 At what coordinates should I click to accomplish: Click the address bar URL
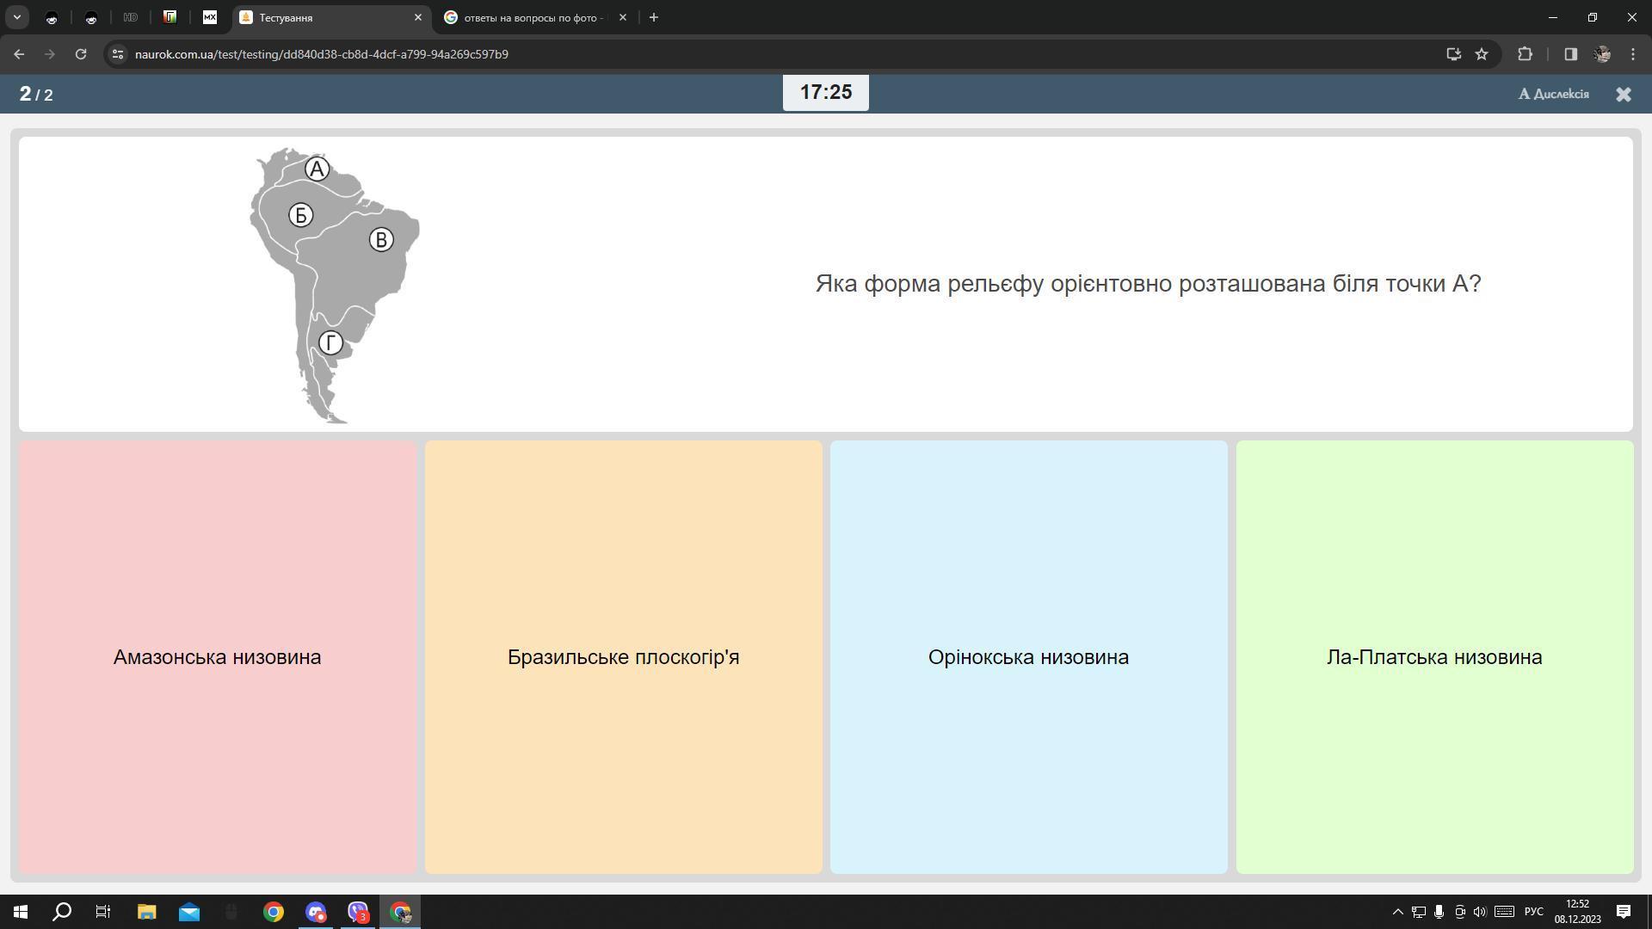[321, 54]
